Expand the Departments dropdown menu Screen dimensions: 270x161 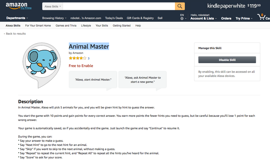click(x=17, y=18)
